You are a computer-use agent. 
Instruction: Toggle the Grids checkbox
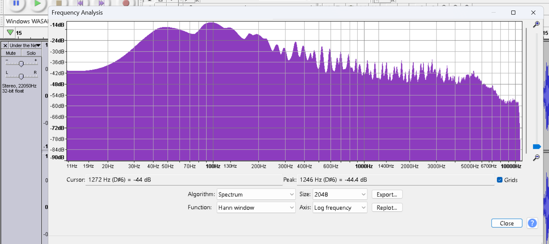pyautogui.click(x=500, y=180)
